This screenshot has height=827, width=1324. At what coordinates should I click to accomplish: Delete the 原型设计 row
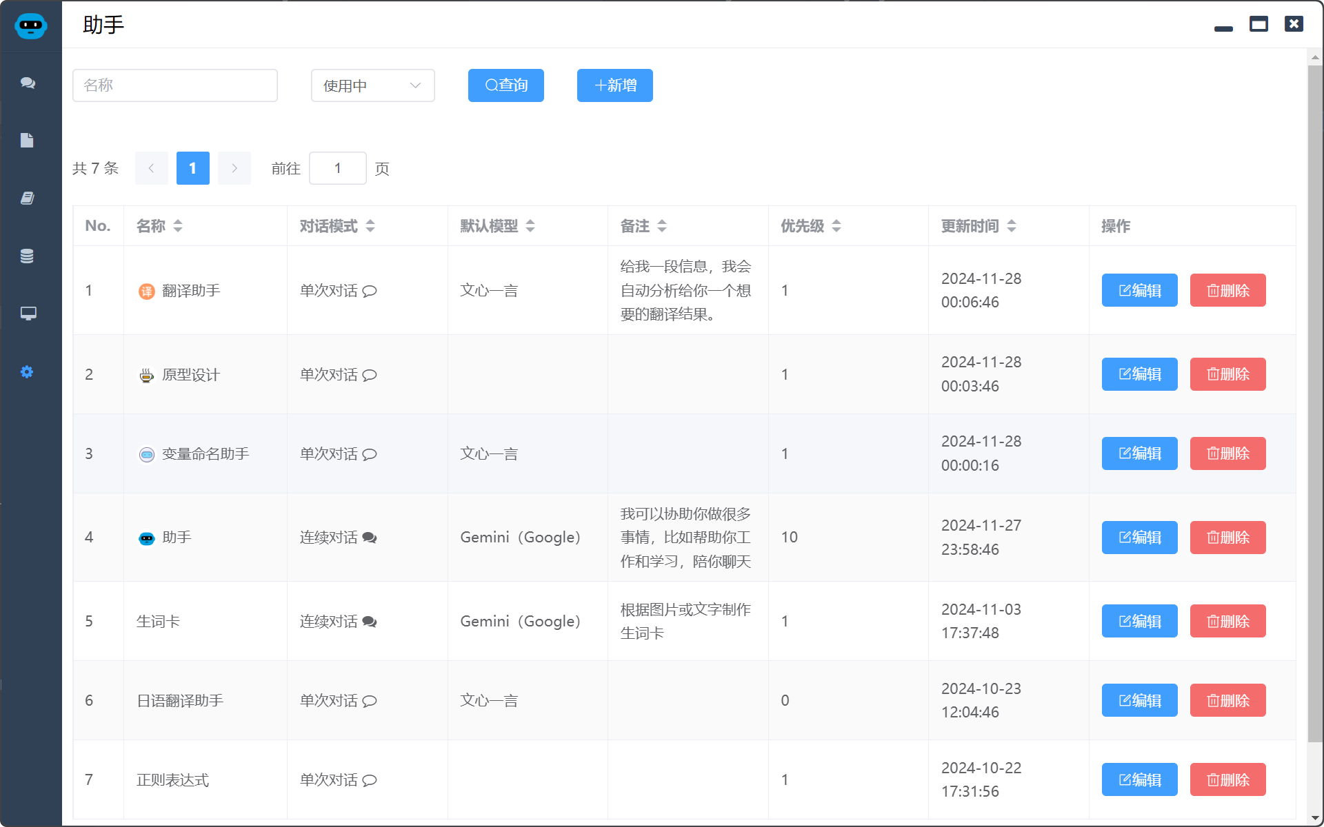(1228, 374)
